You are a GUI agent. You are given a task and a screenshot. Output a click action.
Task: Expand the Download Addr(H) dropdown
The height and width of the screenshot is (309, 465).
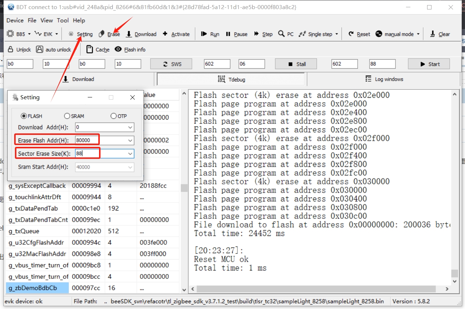click(x=130, y=128)
